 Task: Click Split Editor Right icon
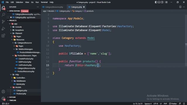point(180,7)
